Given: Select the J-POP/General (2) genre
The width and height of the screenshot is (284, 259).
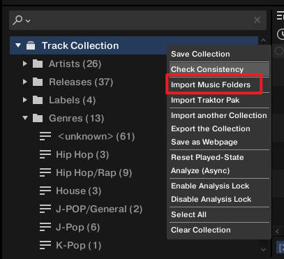Looking at the screenshot, I should click(99, 209).
